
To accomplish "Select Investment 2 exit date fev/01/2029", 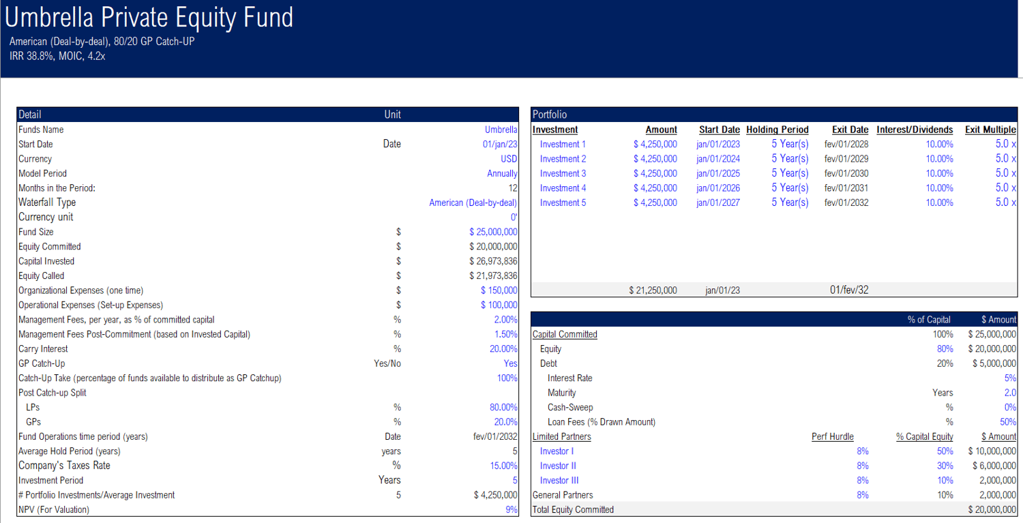I will [x=846, y=159].
